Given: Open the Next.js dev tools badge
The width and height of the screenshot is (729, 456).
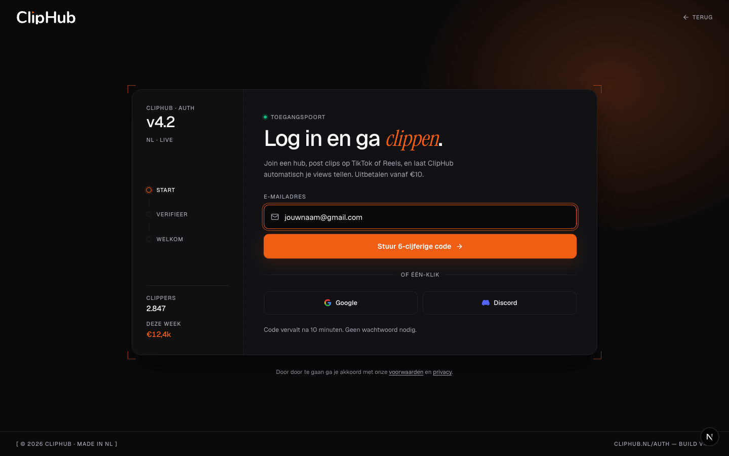Looking at the screenshot, I should point(709,436).
